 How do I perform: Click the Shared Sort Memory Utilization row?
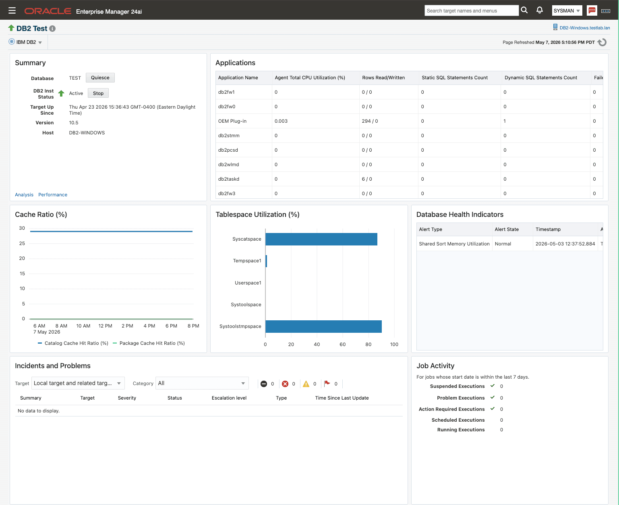click(x=510, y=244)
